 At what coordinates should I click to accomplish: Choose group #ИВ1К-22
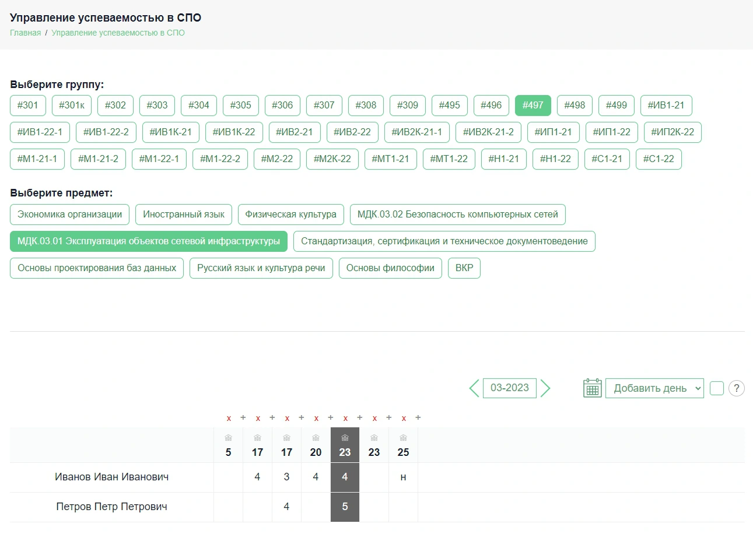pyautogui.click(x=234, y=132)
